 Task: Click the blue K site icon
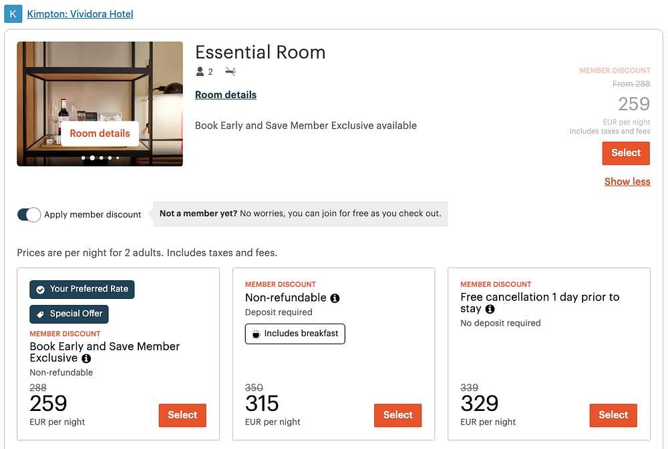13,13
